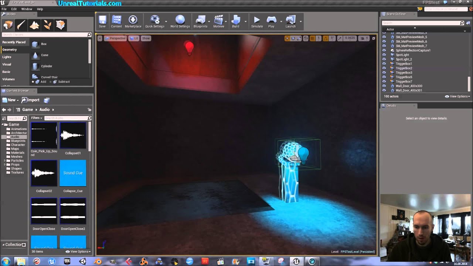Select the scale gizmo icon in viewport
The height and width of the screenshot is (266, 473).
pos(299,38)
